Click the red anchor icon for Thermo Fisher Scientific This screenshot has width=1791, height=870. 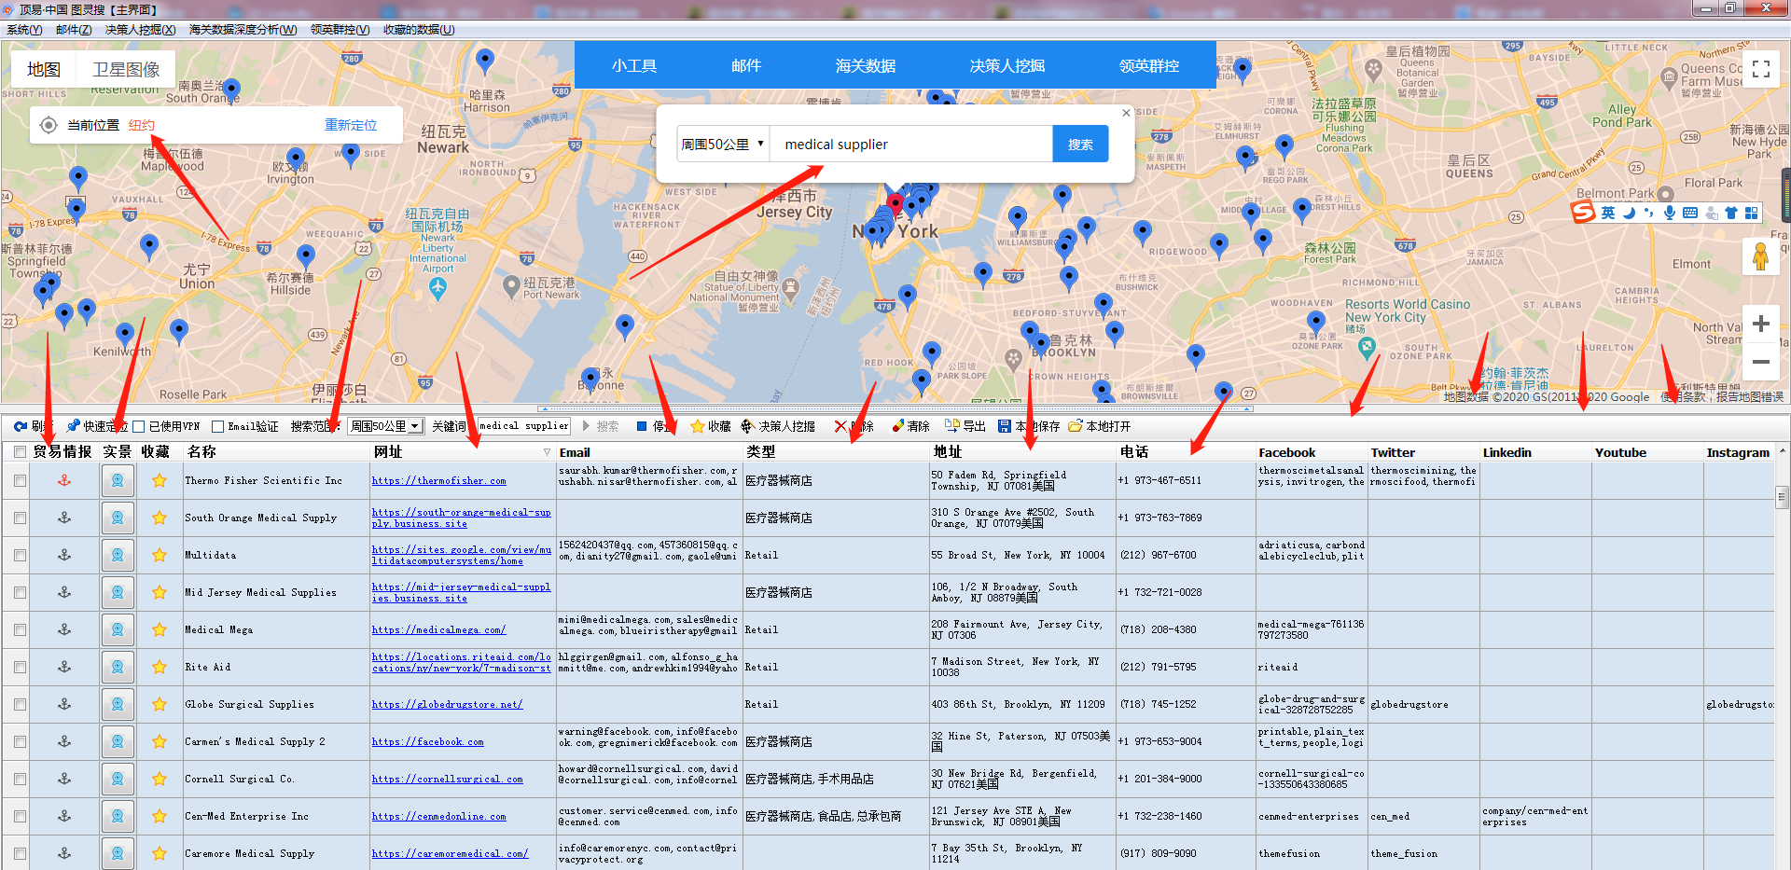pos(64,480)
